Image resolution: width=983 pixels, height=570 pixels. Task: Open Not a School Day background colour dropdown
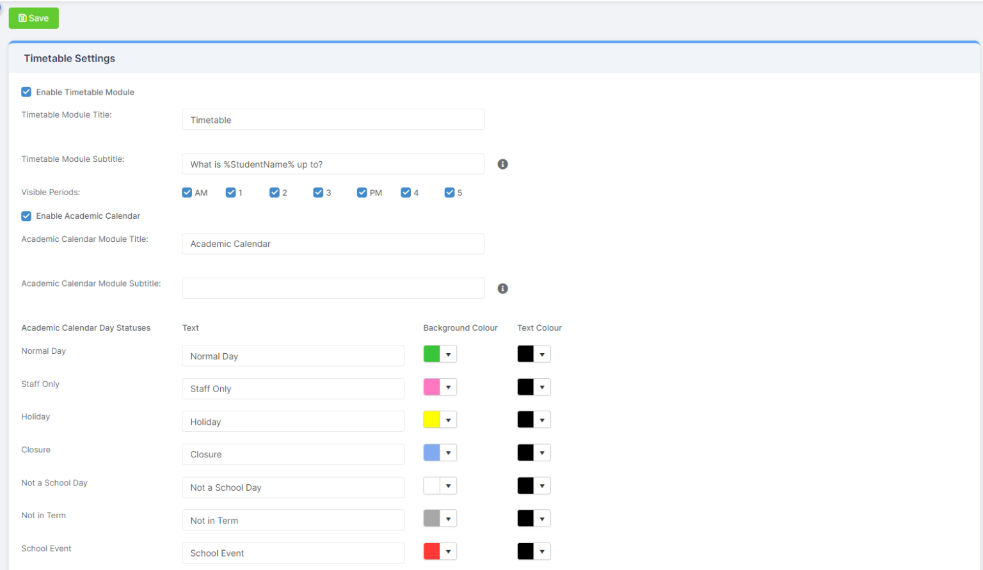[x=440, y=486]
